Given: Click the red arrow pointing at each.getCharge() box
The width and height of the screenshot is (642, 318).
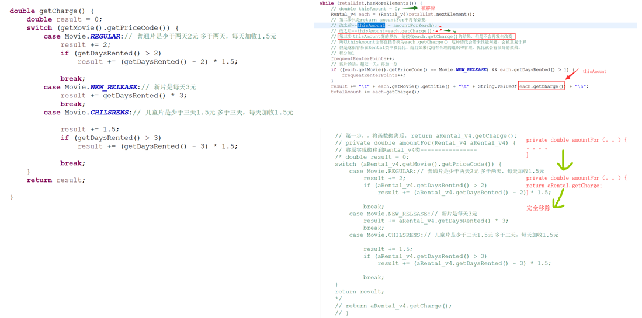Looking at the screenshot, I should click(x=571, y=74).
